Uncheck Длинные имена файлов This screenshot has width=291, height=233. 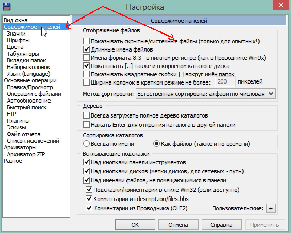pyautogui.click(x=86, y=49)
